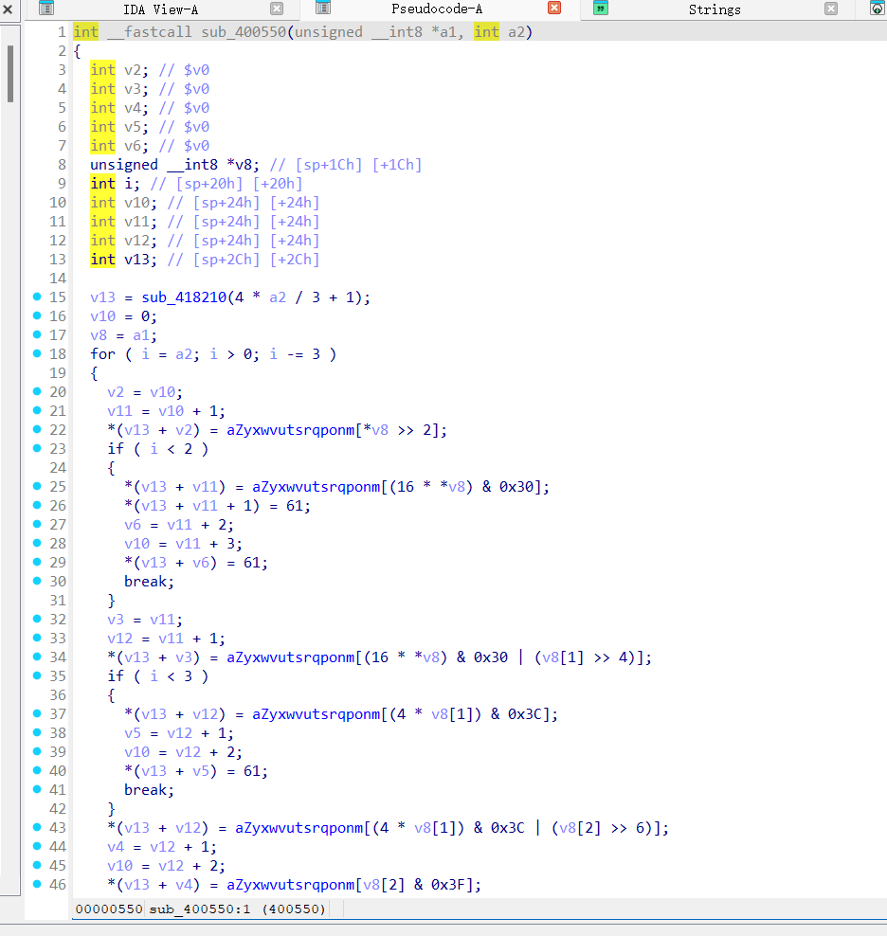Image resolution: width=887 pixels, height=936 pixels.
Task: Click aZyxwvutsrqponm on line 43
Action: 299,828
